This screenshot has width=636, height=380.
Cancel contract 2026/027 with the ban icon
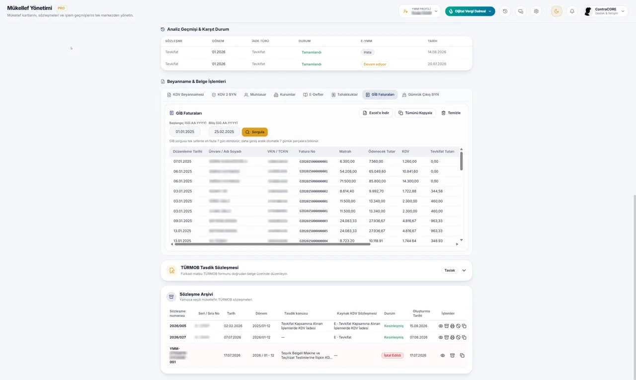click(x=458, y=337)
